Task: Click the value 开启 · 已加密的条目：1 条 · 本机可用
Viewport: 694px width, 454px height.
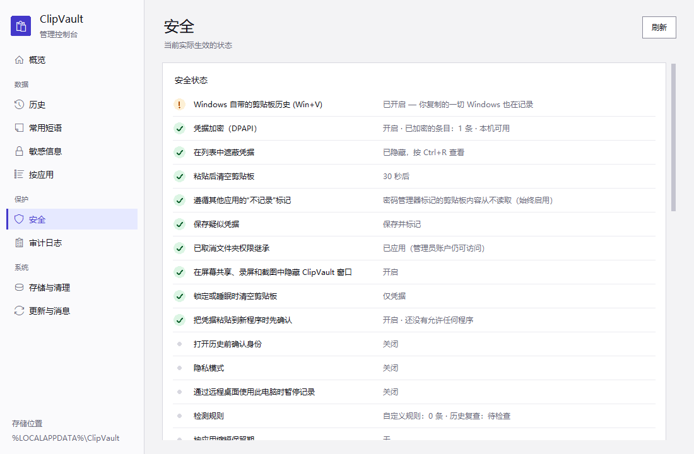Action: pos(446,129)
